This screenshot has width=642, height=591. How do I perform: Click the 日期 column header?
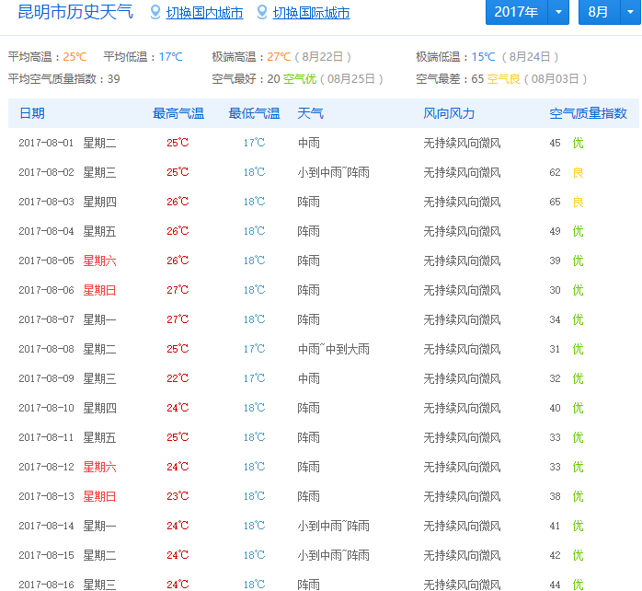pyautogui.click(x=32, y=113)
